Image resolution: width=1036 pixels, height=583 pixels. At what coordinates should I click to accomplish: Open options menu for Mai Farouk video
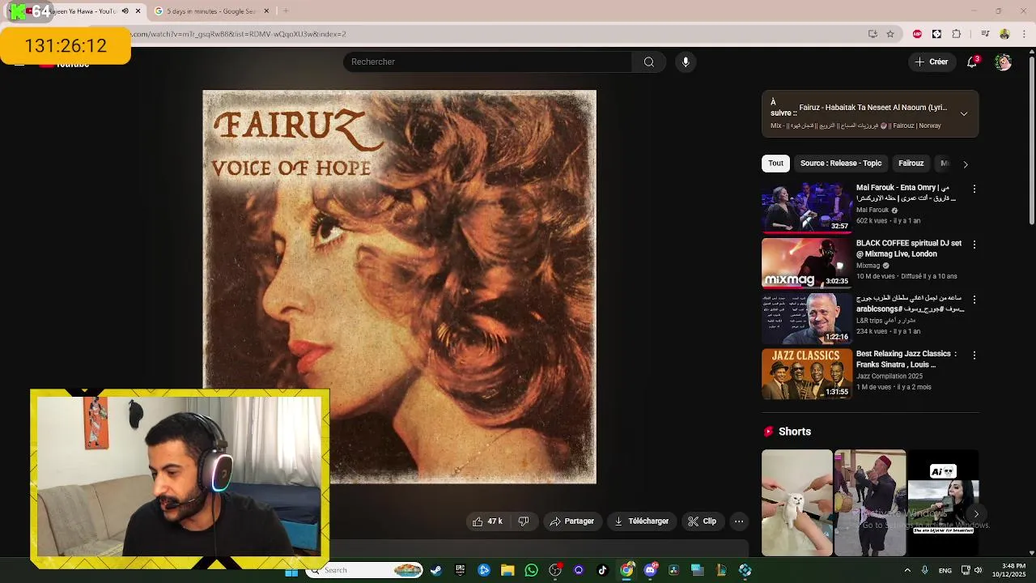pyautogui.click(x=974, y=189)
